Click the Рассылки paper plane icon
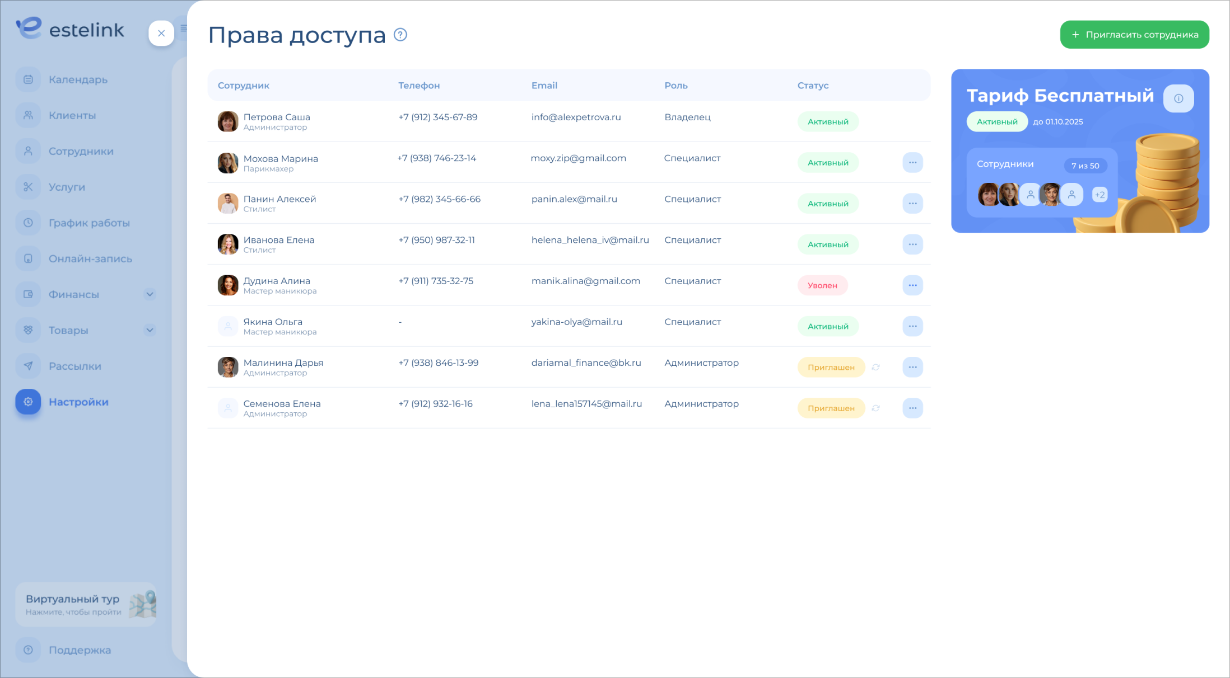The image size is (1230, 678). click(28, 366)
